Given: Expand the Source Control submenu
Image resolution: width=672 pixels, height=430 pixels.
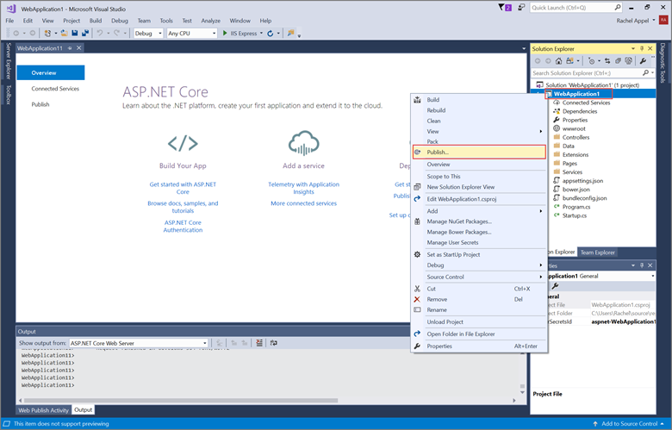Looking at the screenshot, I should (x=479, y=277).
